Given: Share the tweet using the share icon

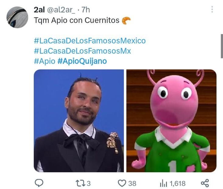Looking at the screenshot, I should (x=205, y=183).
